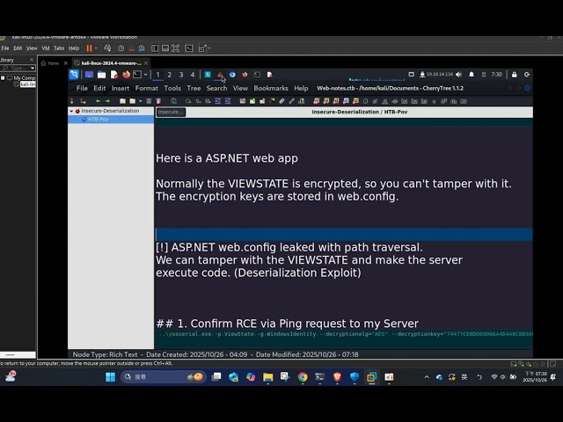The height and width of the screenshot is (422, 563).
Task: Expand the terminal launcher dropdown arrow
Action: (x=145, y=75)
